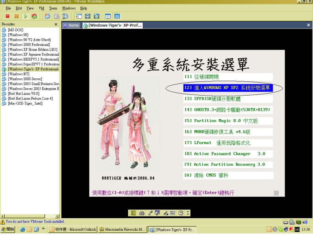This screenshot has height=235, width=313.
Task: Click the taskbar clock 13:34
Action: 306,230
